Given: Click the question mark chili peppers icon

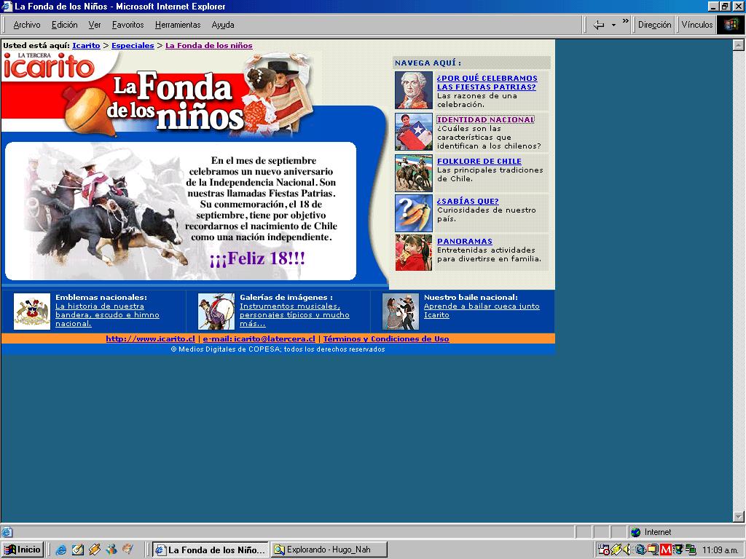Looking at the screenshot, I should click(x=414, y=213).
